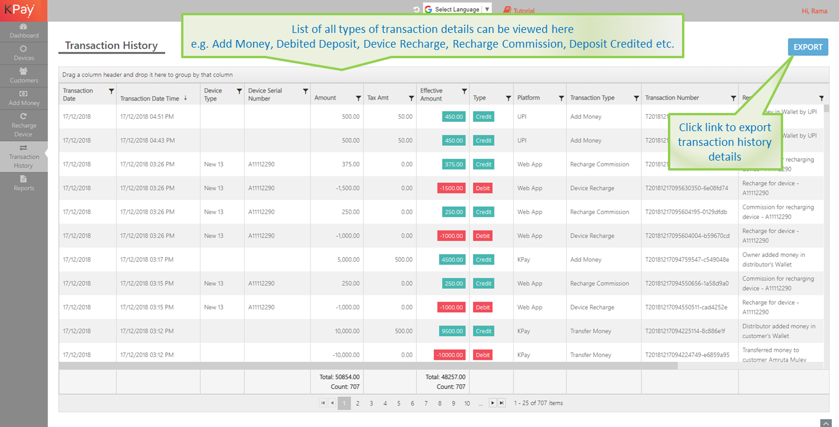Open Reports from the sidebar
Screen dimensions: 839x427
tap(24, 184)
